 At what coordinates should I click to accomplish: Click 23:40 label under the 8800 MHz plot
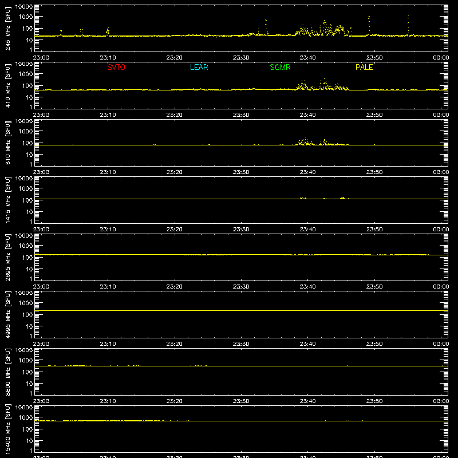pos(307,401)
